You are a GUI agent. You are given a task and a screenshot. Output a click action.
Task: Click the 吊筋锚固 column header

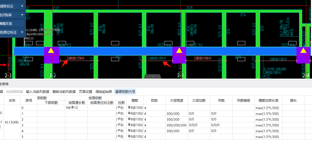coord(243,101)
